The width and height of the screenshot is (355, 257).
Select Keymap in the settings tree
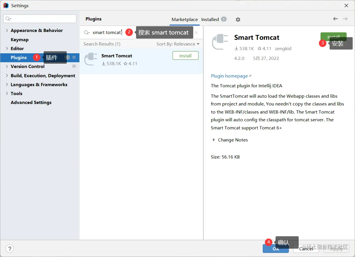pos(20,39)
